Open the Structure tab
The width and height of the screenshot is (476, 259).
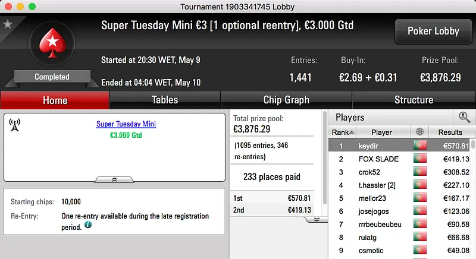[414, 100]
